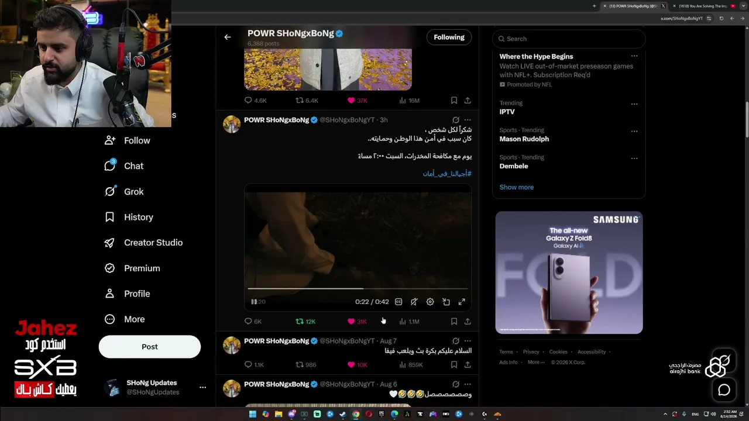Viewport: 749px width, 421px height.
Task: Open Premium from the sidebar
Action: coord(132,268)
